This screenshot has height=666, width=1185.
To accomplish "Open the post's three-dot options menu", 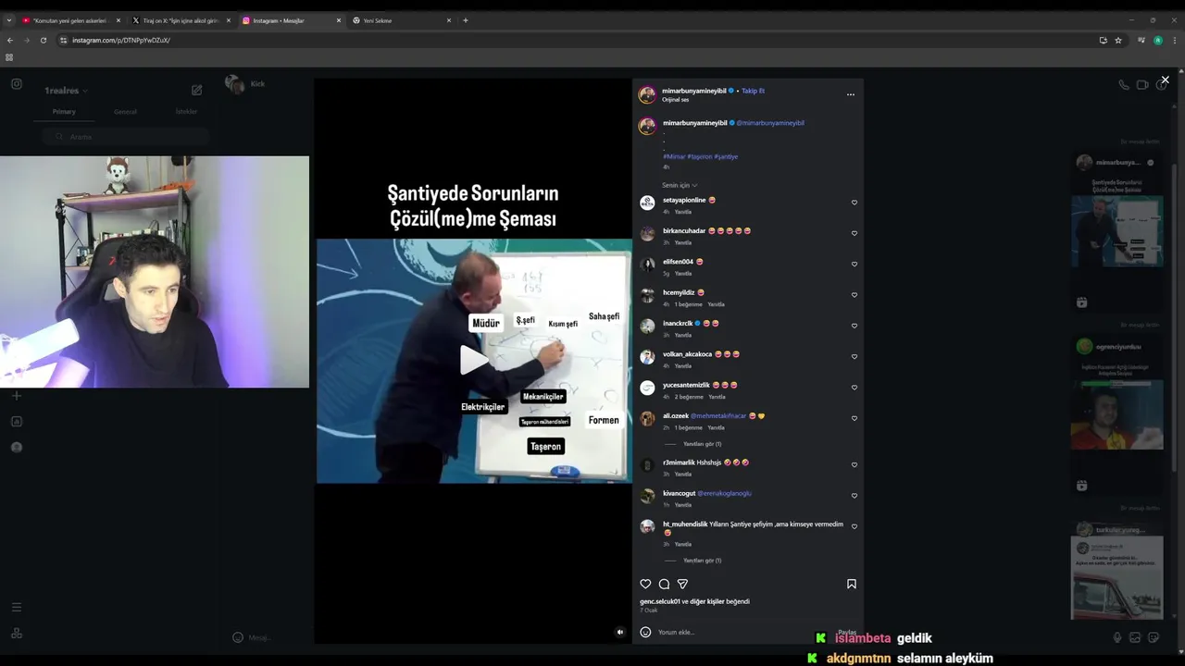I will coord(850,94).
